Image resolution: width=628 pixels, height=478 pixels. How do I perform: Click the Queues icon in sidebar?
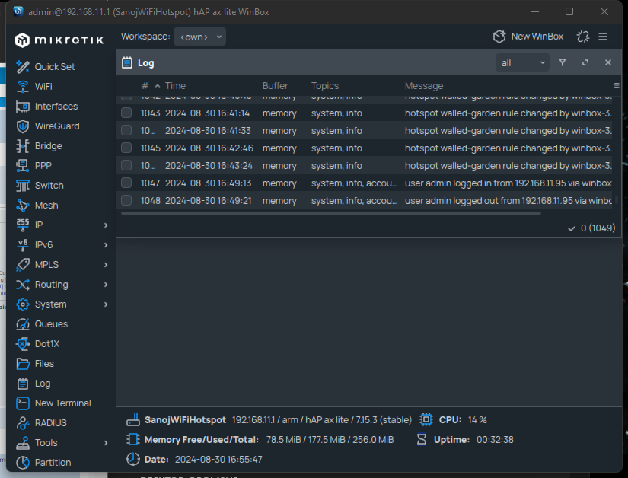23,324
